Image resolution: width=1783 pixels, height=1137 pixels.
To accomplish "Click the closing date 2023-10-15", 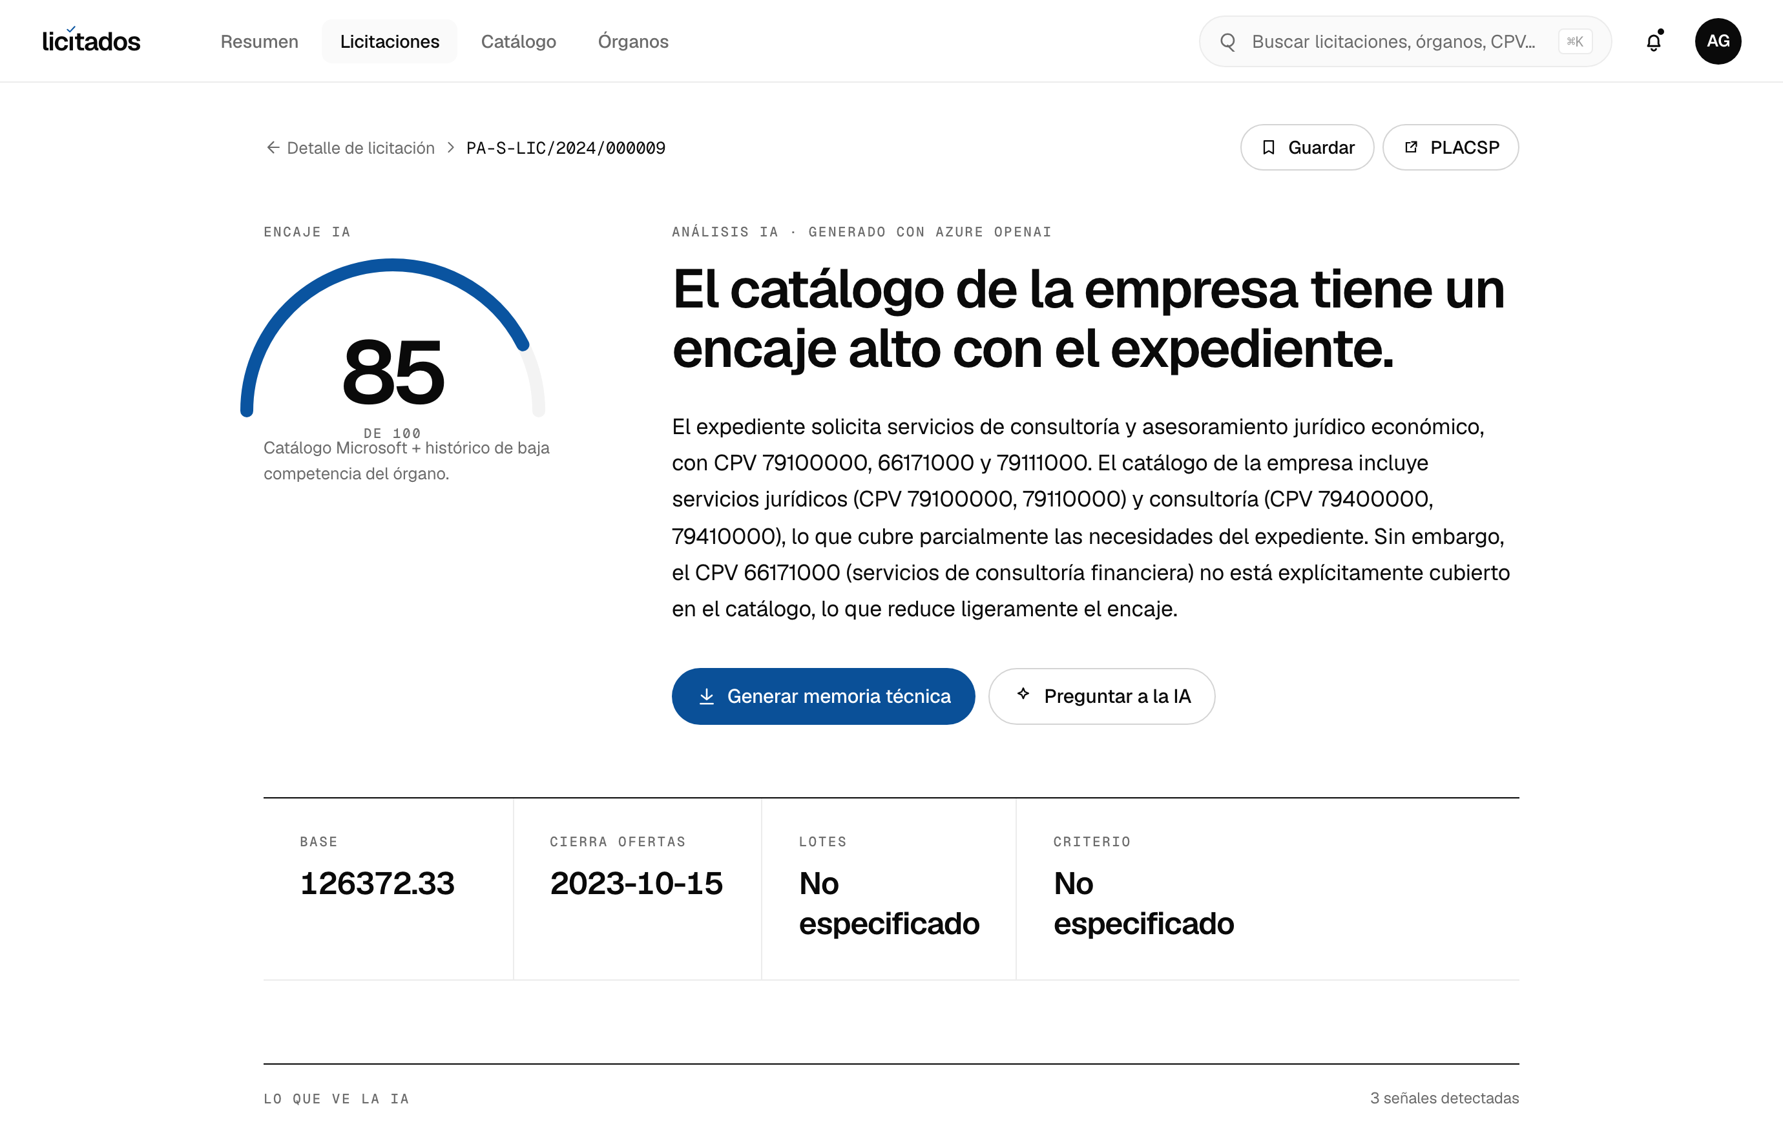I will coord(636,883).
